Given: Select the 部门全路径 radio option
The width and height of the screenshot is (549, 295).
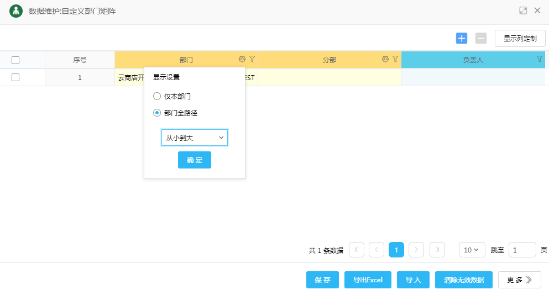Looking at the screenshot, I should coord(157,113).
